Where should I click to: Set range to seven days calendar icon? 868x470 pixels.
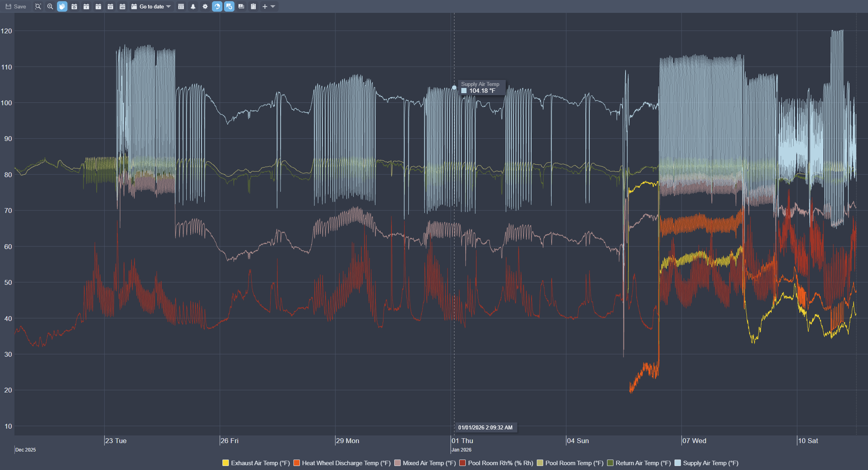pos(98,6)
